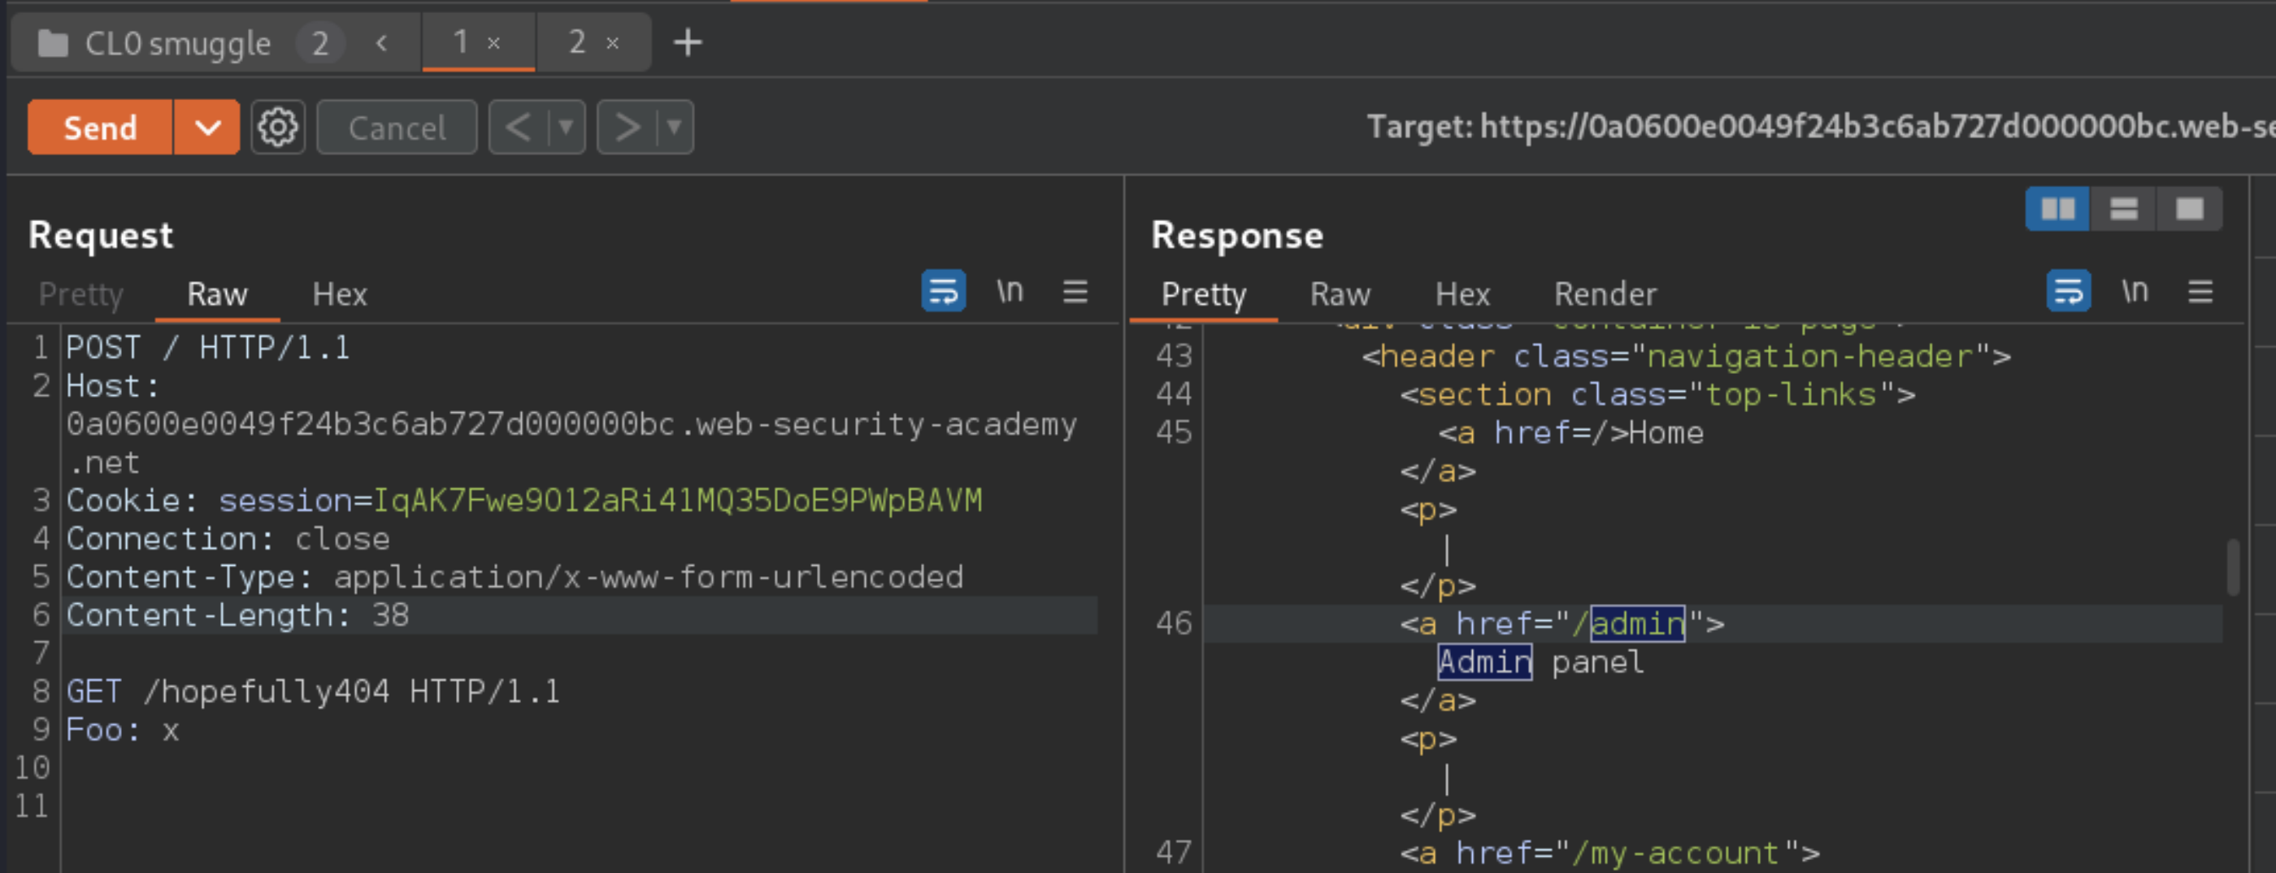Toggle non-printable characters in Response pane

tap(2135, 291)
